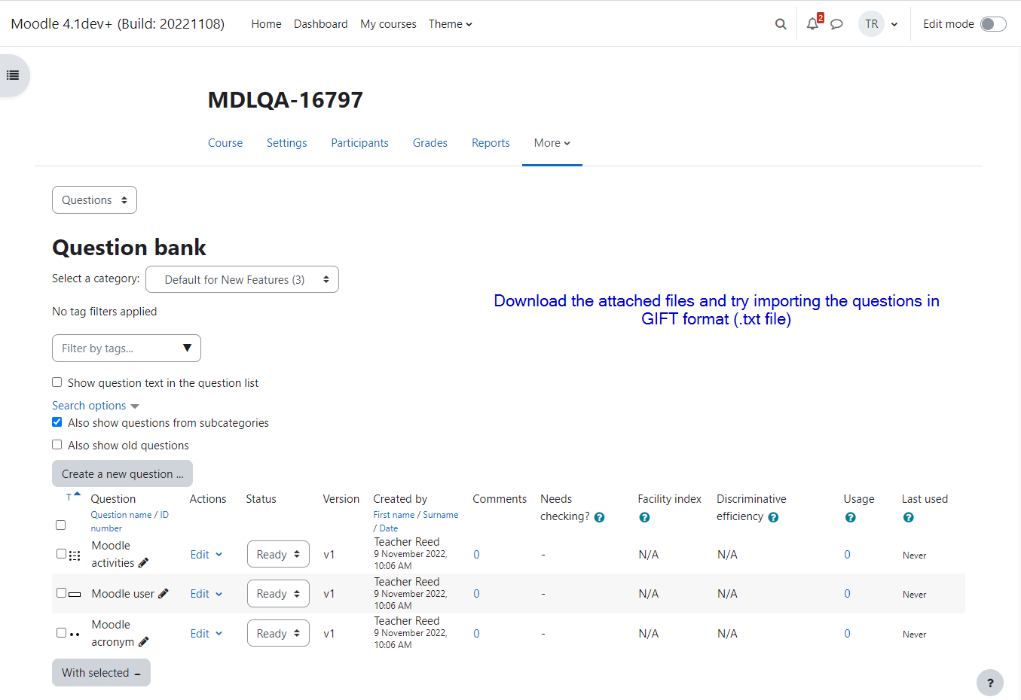Viewport: 1021px width, 700px height.
Task: Open notifications bell icon
Action: (812, 24)
